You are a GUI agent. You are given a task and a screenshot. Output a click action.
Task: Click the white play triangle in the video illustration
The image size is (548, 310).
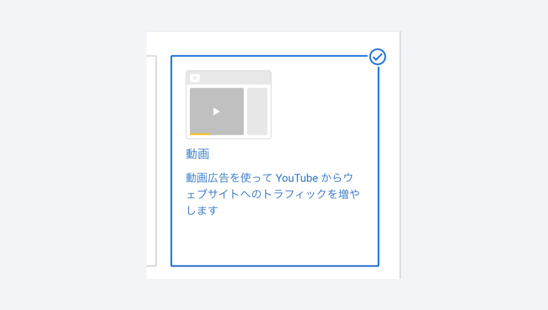click(216, 111)
